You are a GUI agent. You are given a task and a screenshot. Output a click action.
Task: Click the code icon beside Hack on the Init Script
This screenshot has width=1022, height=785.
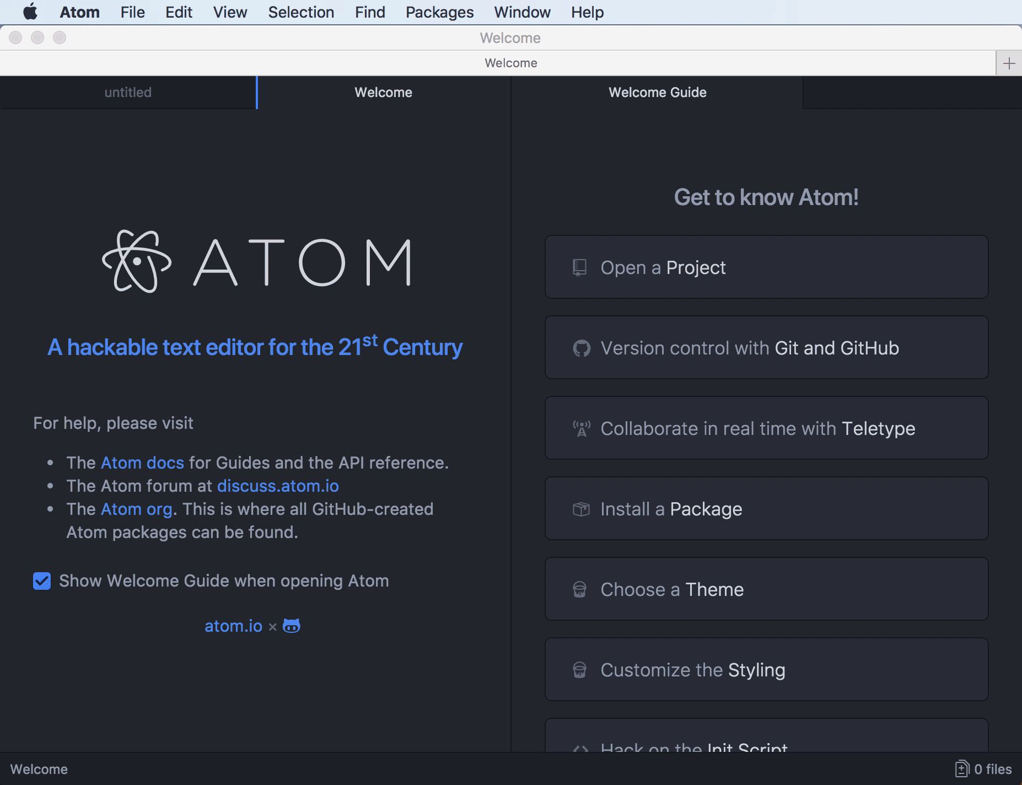click(x=580, y=748)
